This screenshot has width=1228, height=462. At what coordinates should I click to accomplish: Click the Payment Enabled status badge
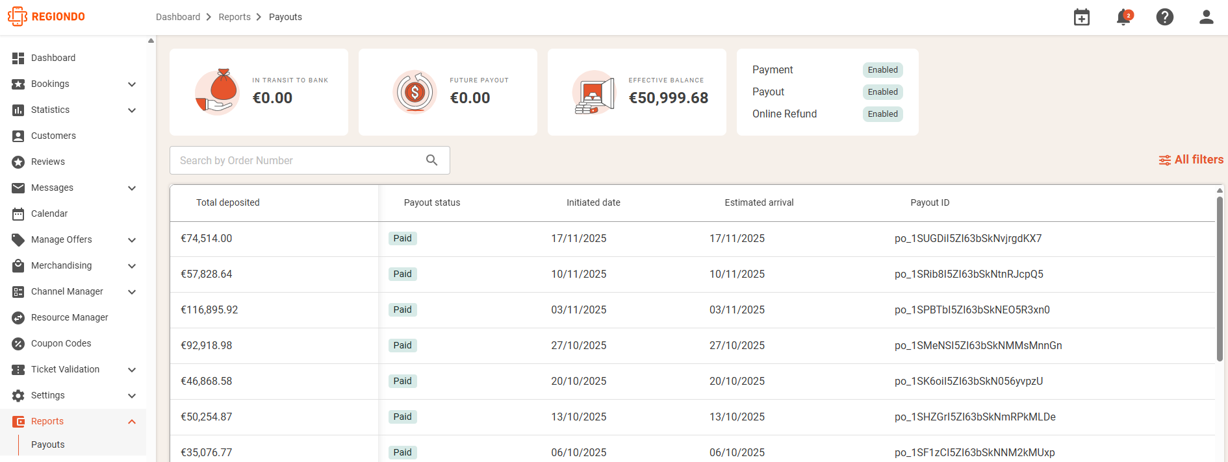click(x=882, y=70)
